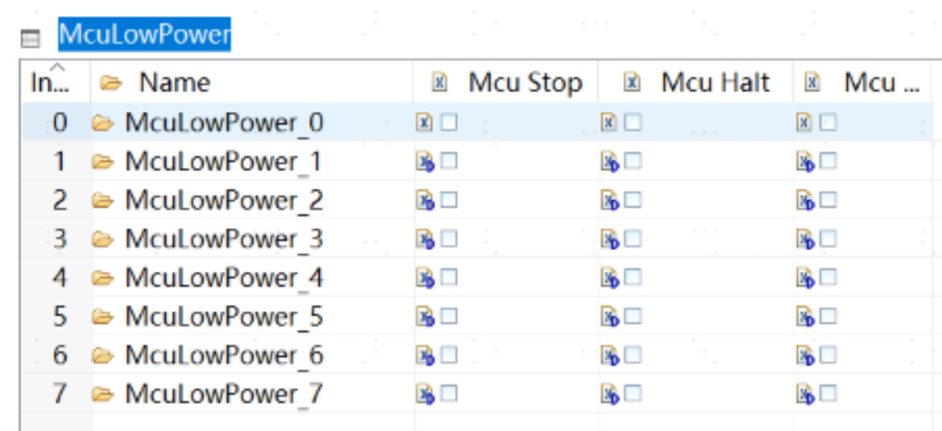Select the McuLowPower_5 row name

[224, 316]
